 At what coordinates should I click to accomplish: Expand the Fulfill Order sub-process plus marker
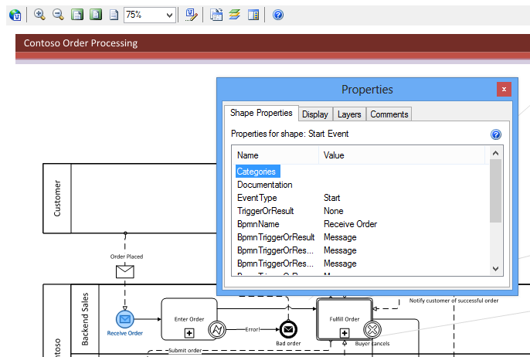[345, 332]
